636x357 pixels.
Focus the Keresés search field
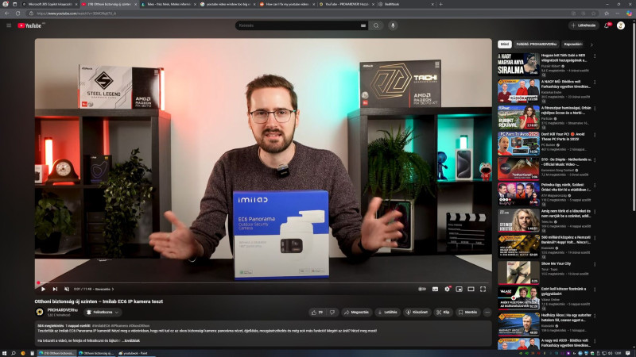point(298,25)
